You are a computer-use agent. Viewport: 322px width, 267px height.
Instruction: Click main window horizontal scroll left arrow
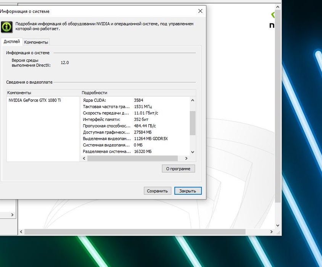coord(21,232)
